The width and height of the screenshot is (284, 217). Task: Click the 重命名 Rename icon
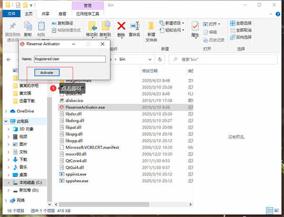click(x=134, y=26)
